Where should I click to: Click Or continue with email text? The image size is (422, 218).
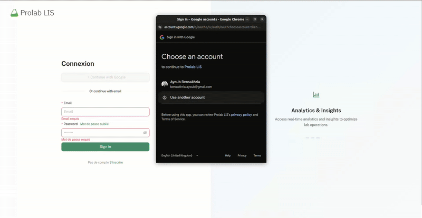105,92
